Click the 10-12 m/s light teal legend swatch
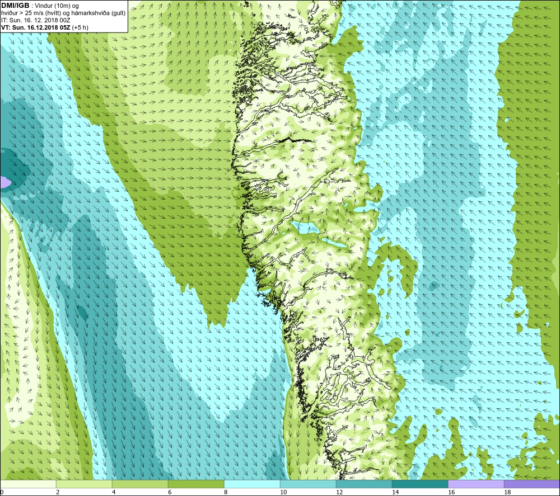This screenshot has height=496, width=560. [308, 484]
